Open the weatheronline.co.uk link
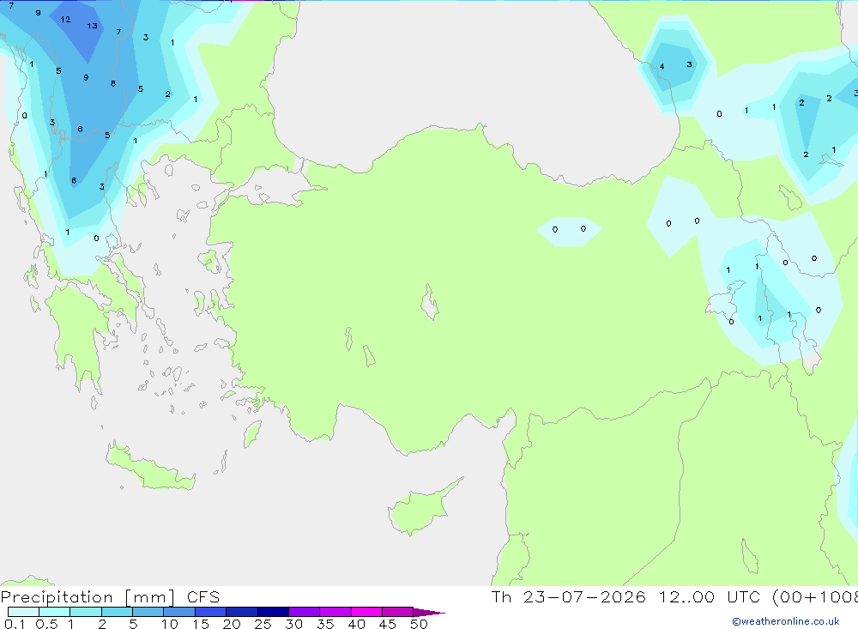The height and width of the screenshot is (629, 858). pos(786,621)
